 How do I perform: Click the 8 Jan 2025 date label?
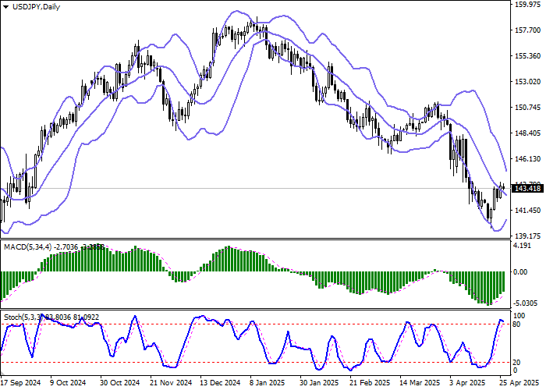268,383
